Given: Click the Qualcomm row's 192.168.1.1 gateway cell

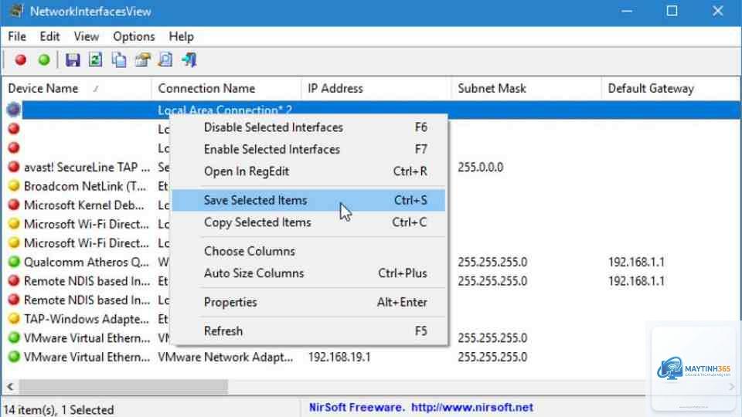Looking at the screenshot, I should coord(636,262).
